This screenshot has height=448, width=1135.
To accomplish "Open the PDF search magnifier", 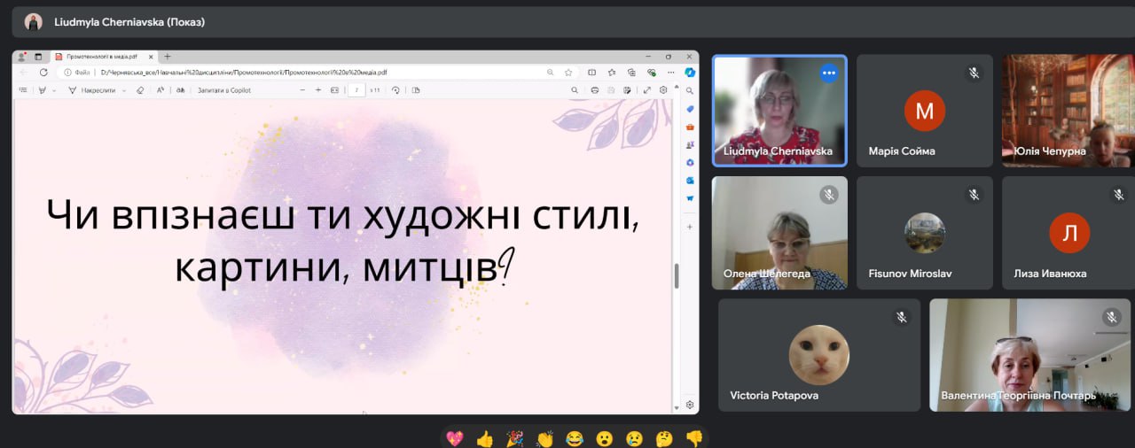I will tap(575, 90).
